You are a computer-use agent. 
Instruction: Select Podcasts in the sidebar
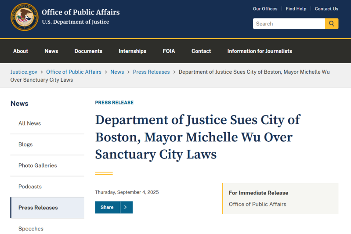47,187
